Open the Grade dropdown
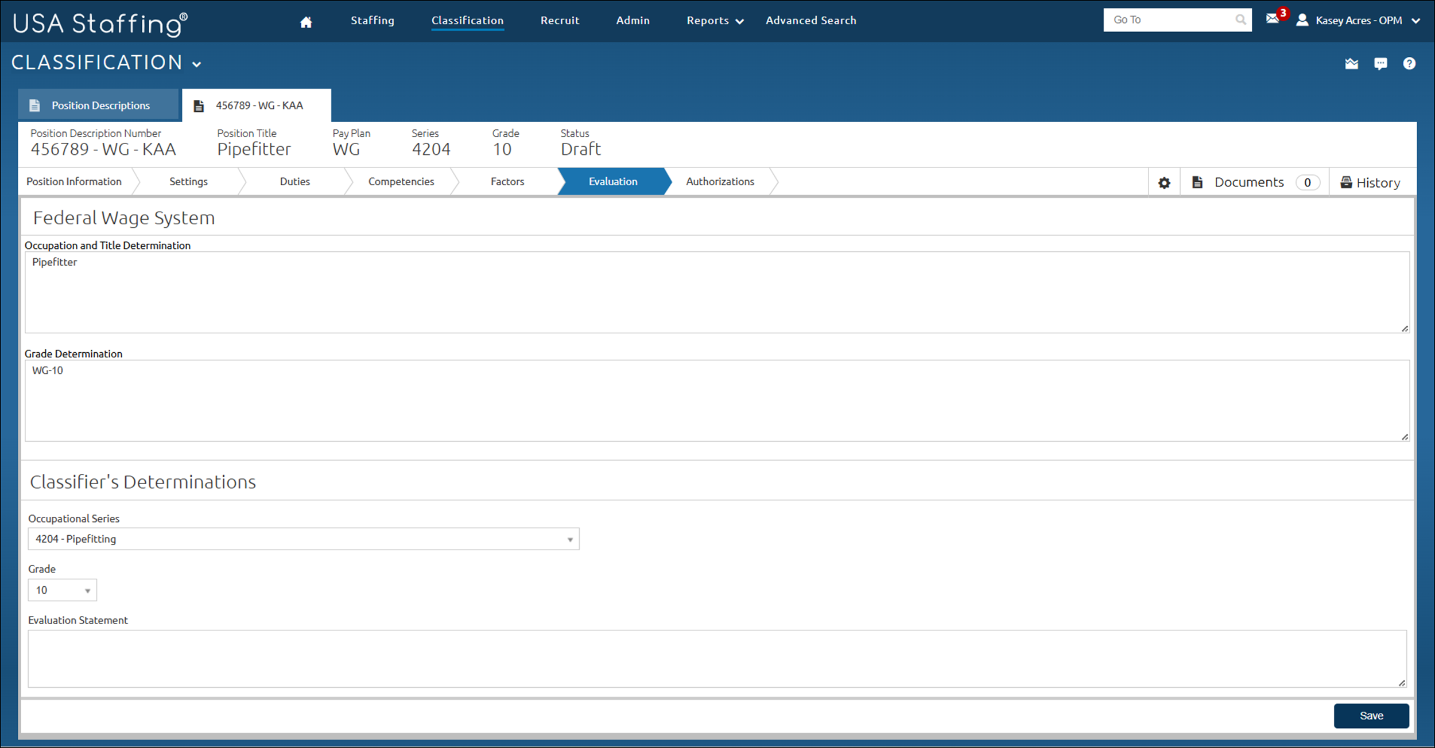Image resolution: width=1435 pixels, height=748 pixels. tap(63, 590)
